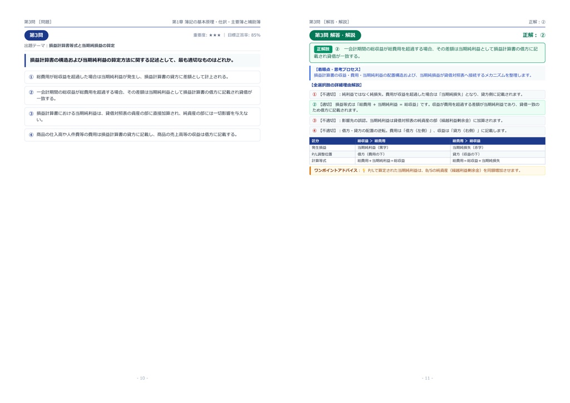Click the circled ② marker in the 適切 explanation
Viewport: 570px width, 403px height.
(315, 105)
